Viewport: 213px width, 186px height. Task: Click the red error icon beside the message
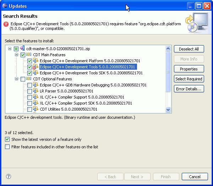tap(6, 24)
